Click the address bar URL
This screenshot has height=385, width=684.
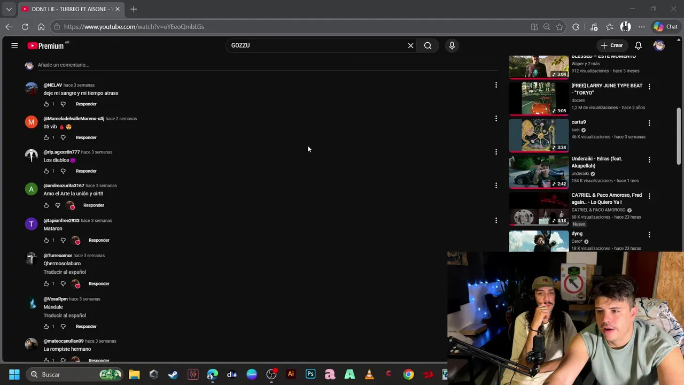(x=134, y=27)
